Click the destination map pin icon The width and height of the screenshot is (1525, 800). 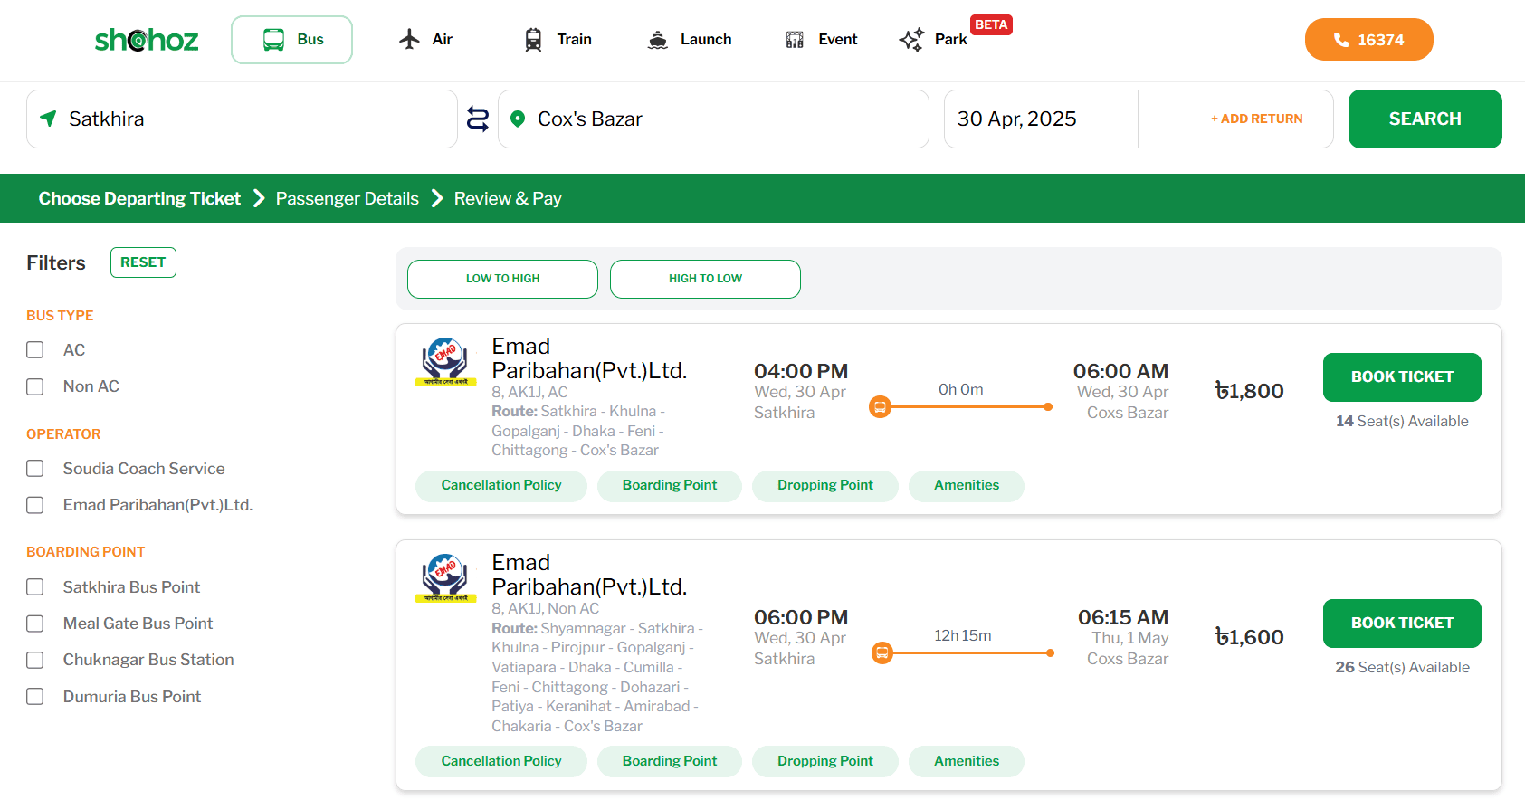click(x=518, y=119)
